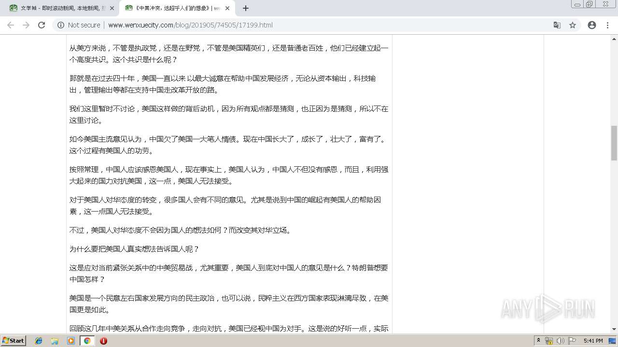Click the paragraph starting 回顾这几年中美关系
Image resolution: width=618 pixels, height=347 pixels.
(x=229, y=329)
